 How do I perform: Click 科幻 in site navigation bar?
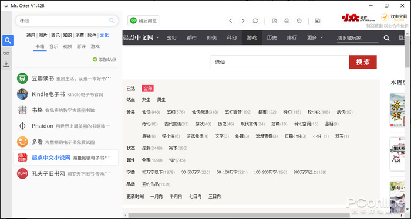[232, 37]
